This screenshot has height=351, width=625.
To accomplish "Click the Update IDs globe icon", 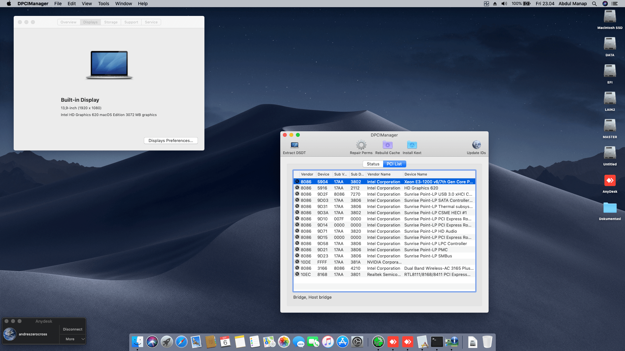I will pyautogui.click(x=476, y=145).
